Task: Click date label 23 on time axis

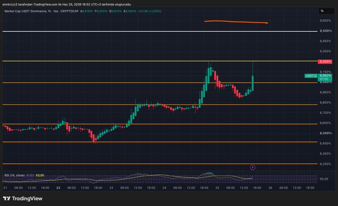Action: click(111, 188)
